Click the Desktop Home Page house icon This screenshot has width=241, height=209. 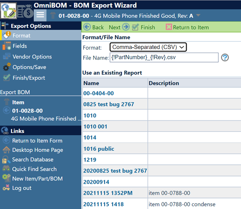[7, 150]
